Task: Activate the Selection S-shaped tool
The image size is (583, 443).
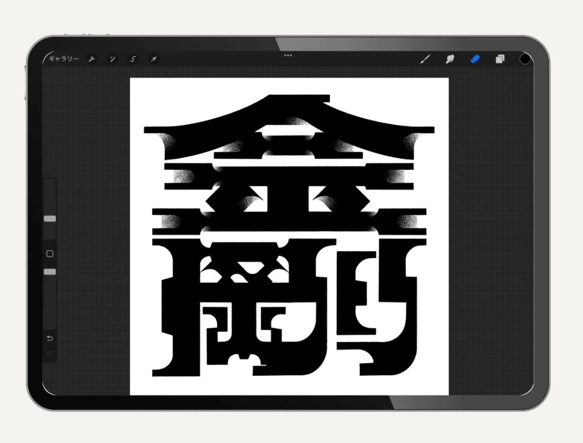Action: tap(133, 59)
